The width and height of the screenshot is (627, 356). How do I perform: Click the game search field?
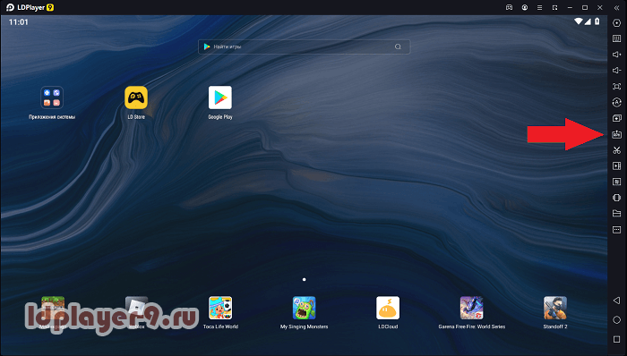pos(304,47)
